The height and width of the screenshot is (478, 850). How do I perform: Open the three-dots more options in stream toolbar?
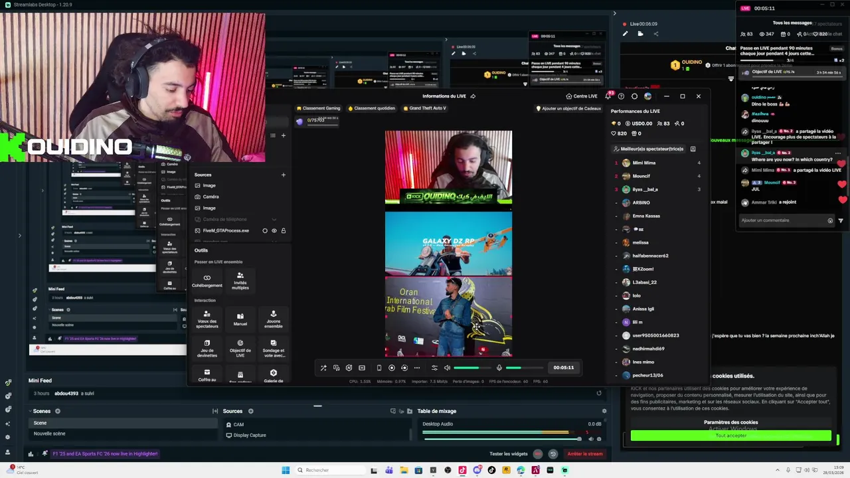(417, 368)
